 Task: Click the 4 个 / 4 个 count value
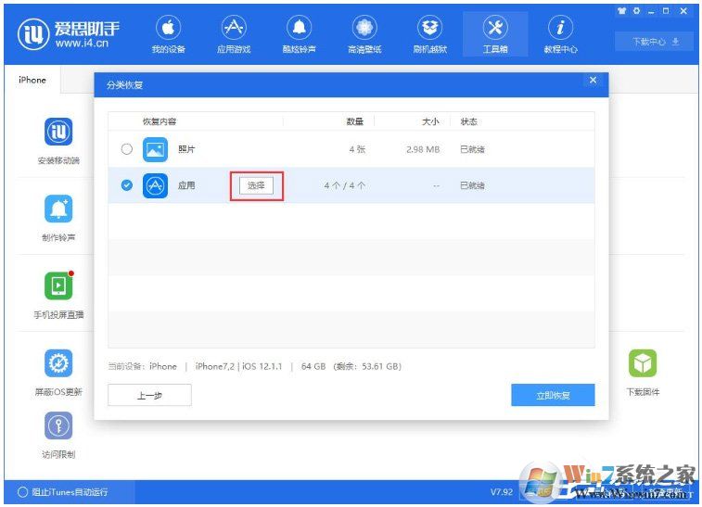pos(345,185)
